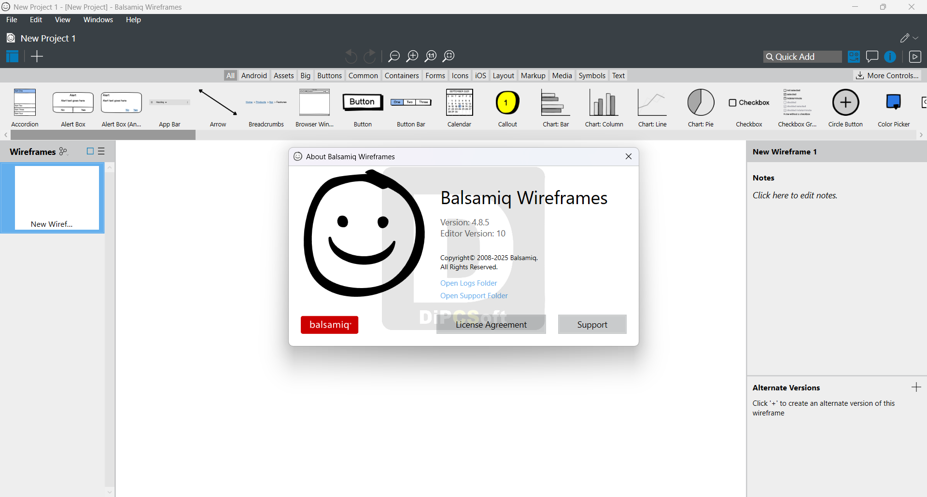Open the File menu
The width and height of the screenshot is (927, 497).
(12, 20)
